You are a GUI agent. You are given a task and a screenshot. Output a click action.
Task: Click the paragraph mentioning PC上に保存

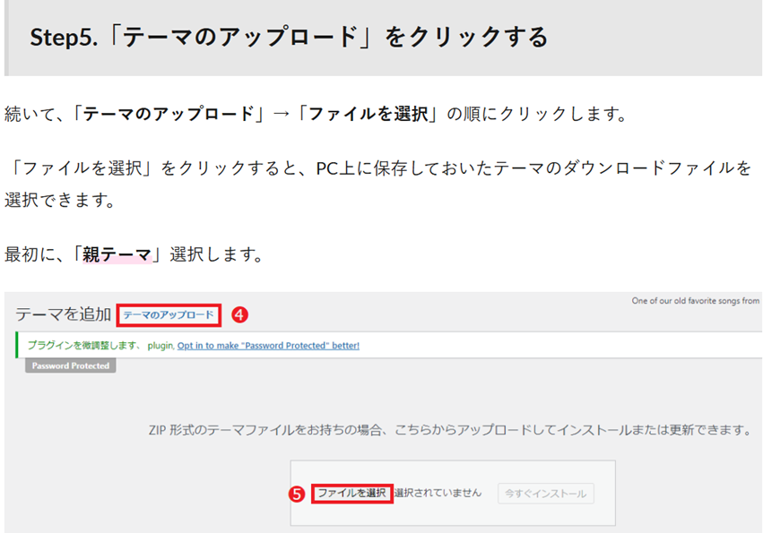pyautogui.click(x=377, y=168)
